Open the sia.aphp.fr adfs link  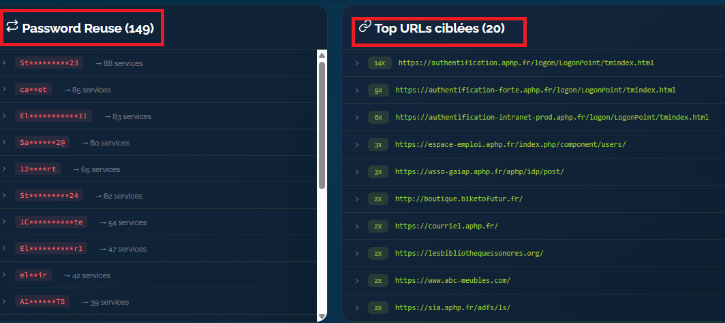point(452,307)
